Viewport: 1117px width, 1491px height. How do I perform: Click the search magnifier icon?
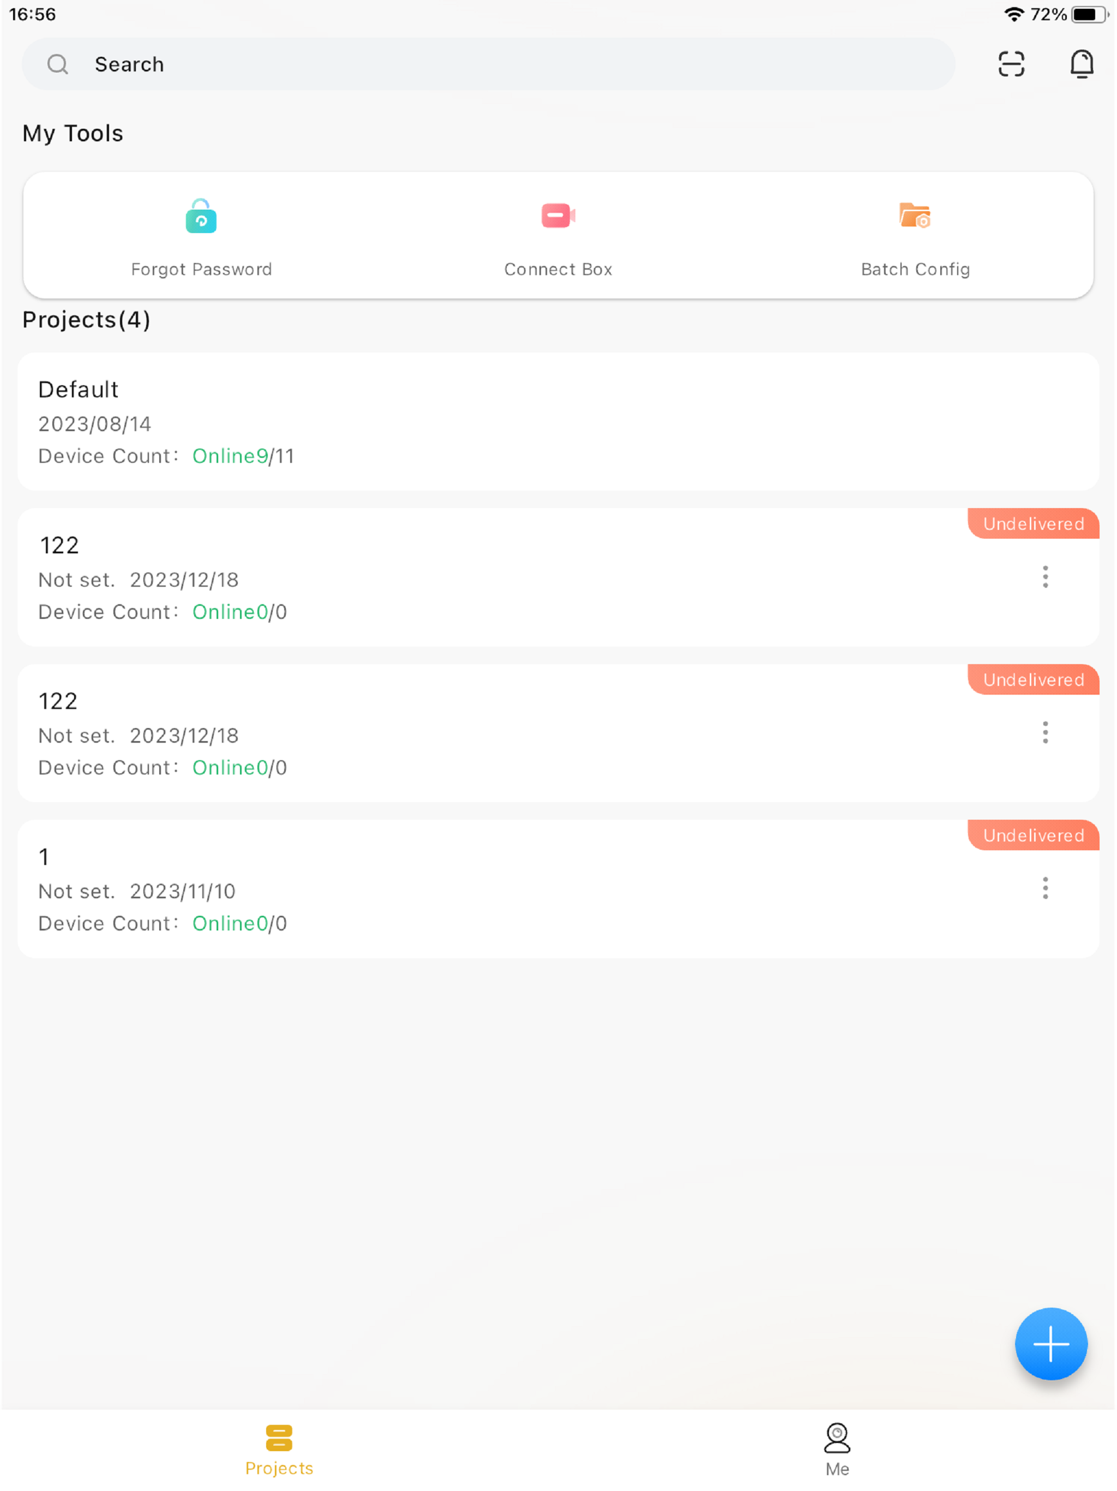[57, 64]
